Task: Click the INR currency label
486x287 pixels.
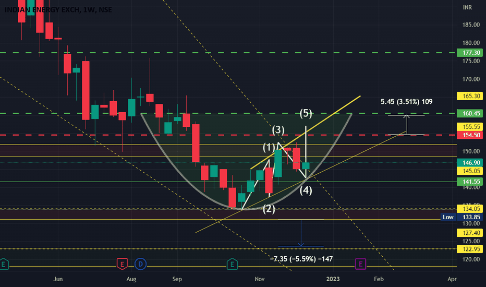Action: [x=467, y=7]
